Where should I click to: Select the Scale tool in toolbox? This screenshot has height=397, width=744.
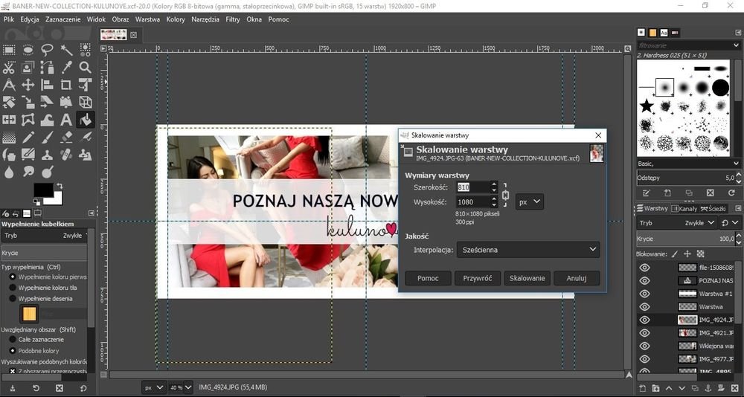tap(28, 102)
